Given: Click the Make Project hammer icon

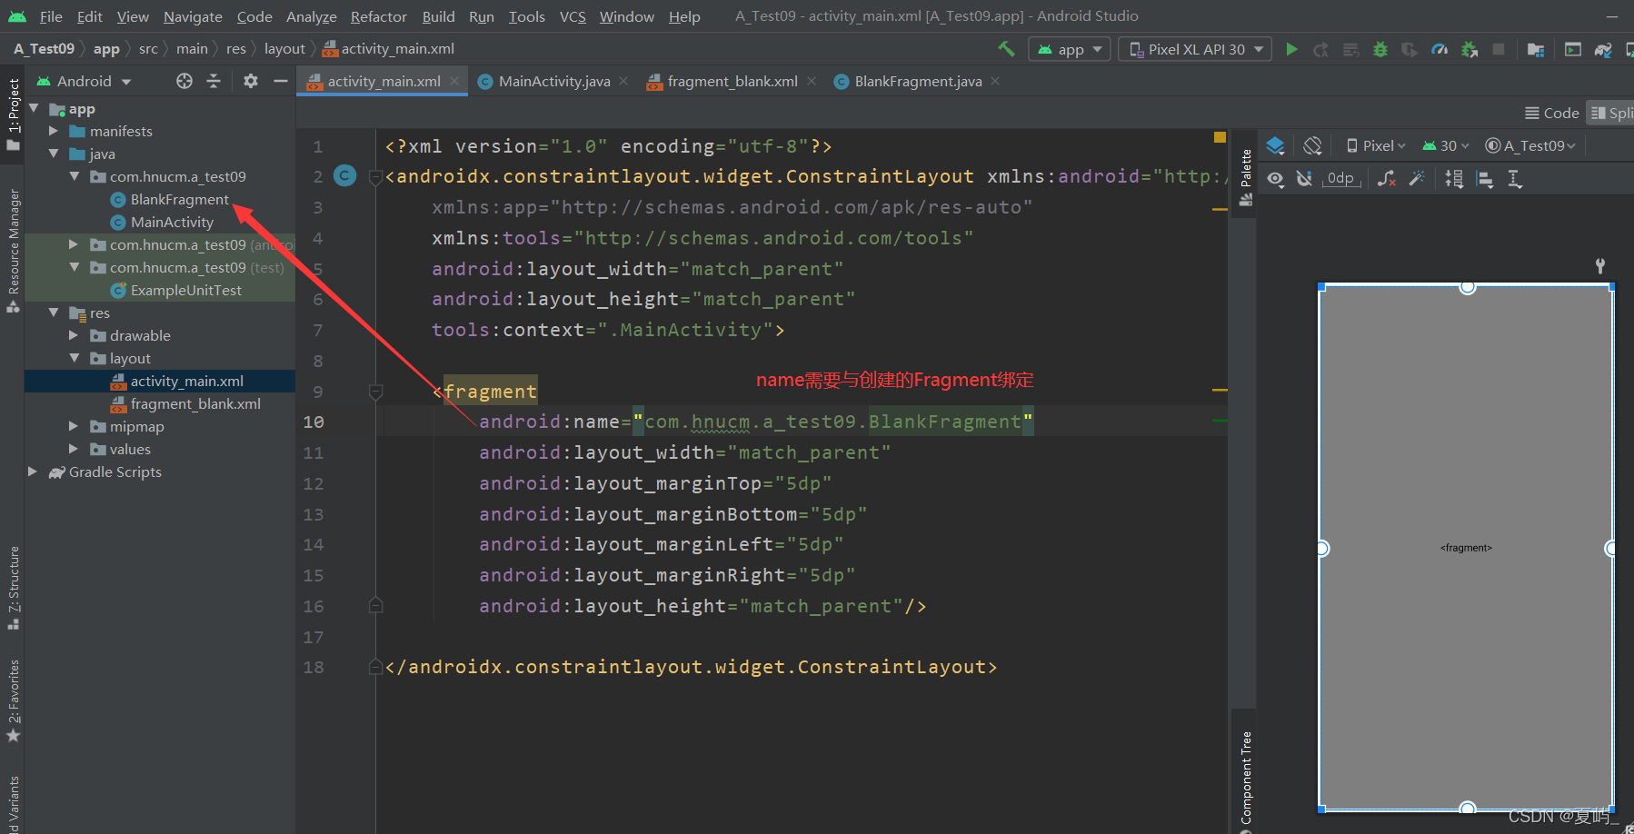Looking at the screenshot, I should point(1006,49).
